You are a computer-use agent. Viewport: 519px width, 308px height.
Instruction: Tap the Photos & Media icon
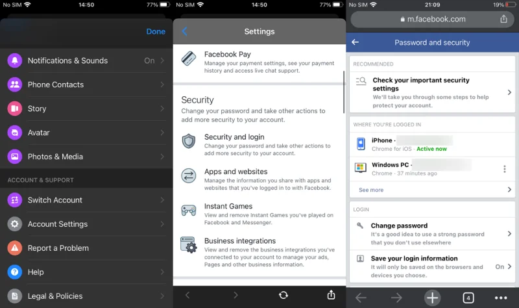tap(14, 157)
